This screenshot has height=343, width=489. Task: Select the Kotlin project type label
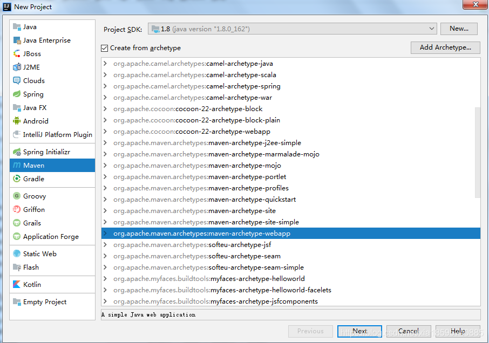coord(32,284)
